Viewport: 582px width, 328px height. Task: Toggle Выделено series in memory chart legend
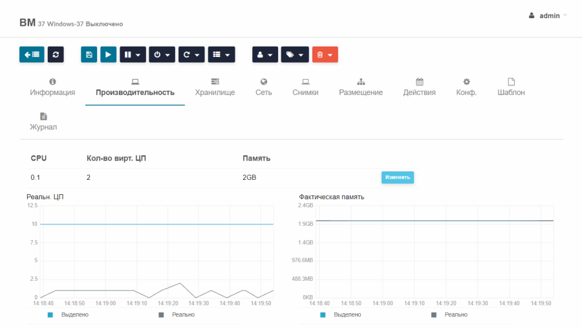(x=341, y=314)
